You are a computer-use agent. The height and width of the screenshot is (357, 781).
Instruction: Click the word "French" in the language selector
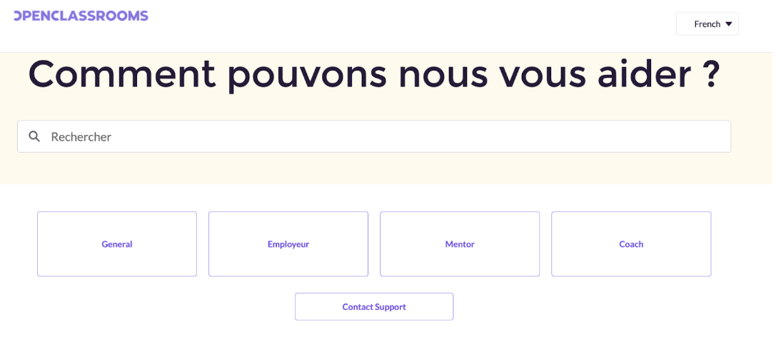pos(707,24)
